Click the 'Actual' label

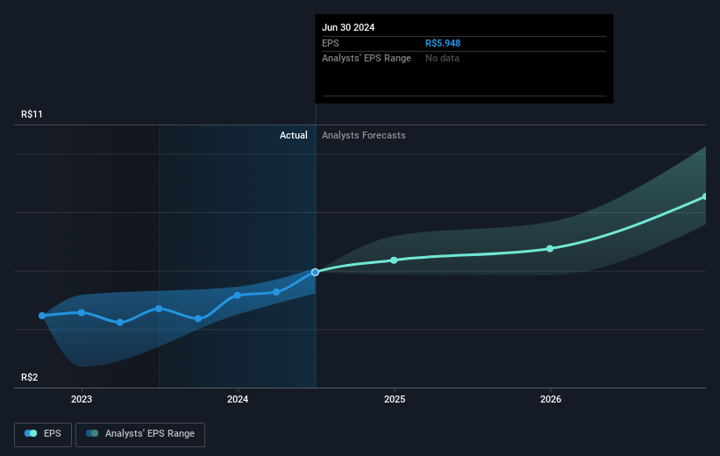294,135
